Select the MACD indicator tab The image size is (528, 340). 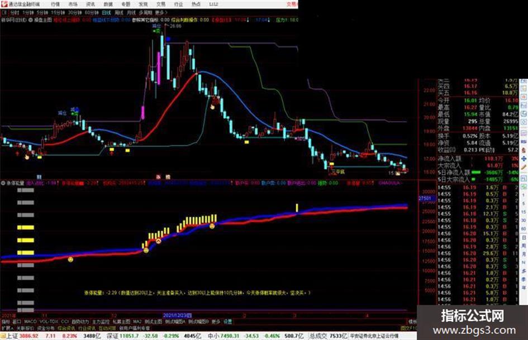(x=30, y=322)
